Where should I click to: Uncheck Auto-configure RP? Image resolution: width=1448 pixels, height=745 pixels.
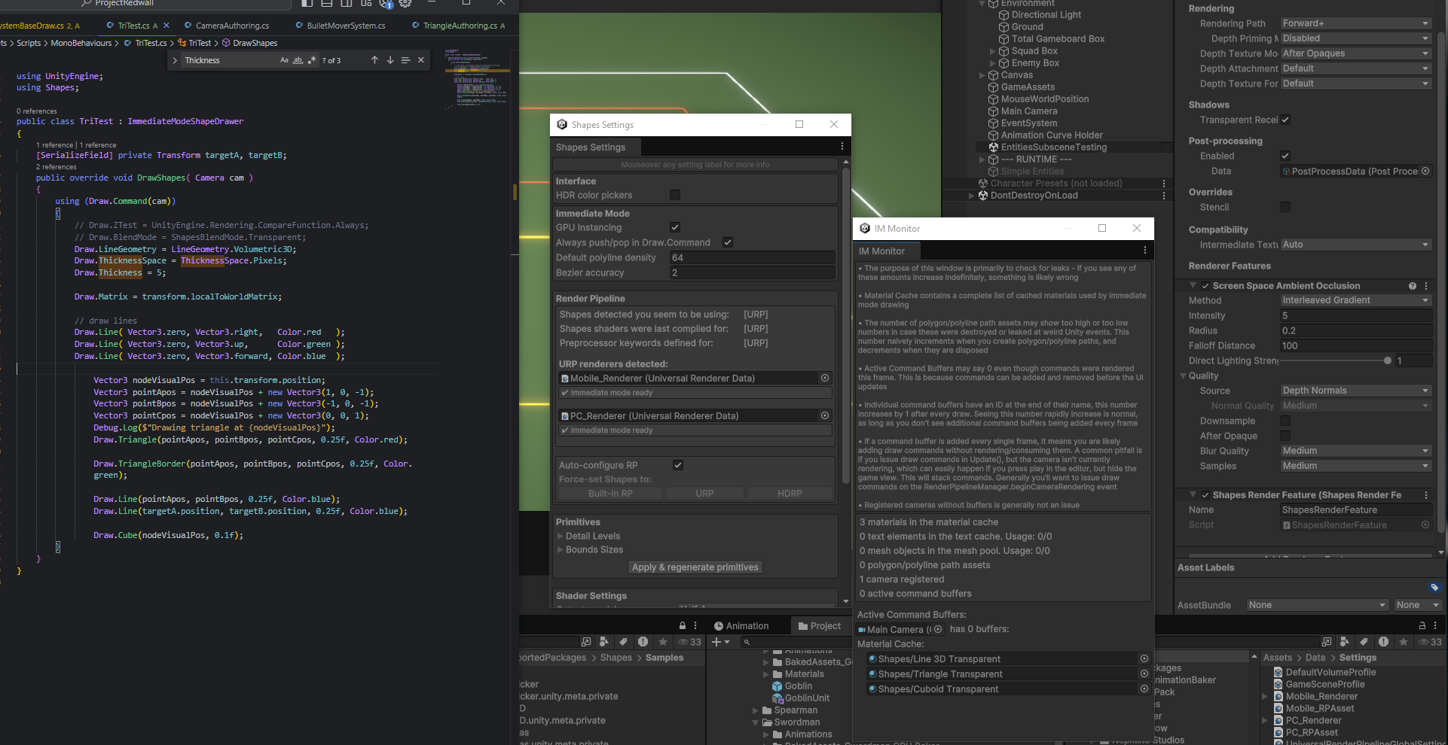click(678, 465)
